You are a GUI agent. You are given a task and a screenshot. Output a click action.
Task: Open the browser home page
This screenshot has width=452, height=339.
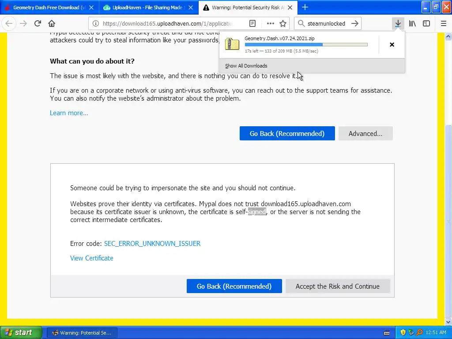(x=52, y=23)
